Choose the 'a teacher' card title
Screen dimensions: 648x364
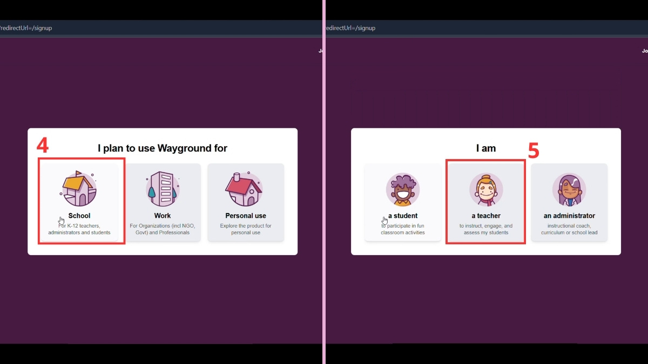[x=486, y=216]
